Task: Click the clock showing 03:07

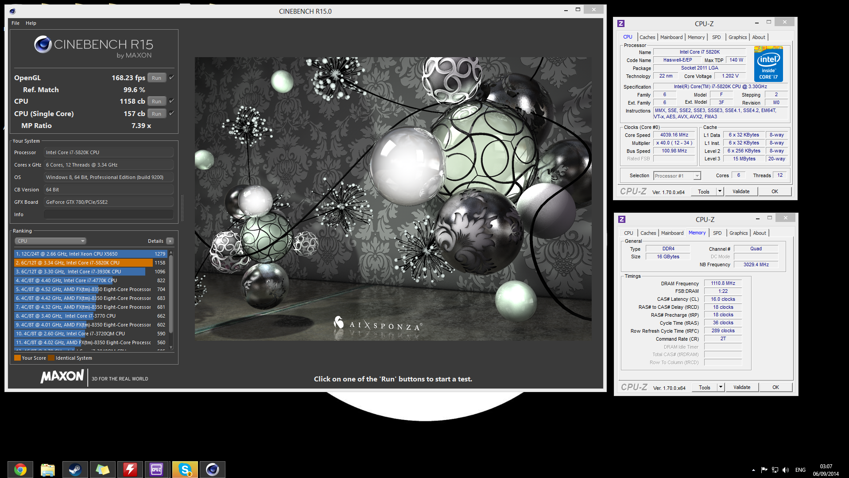Action: 826,466
